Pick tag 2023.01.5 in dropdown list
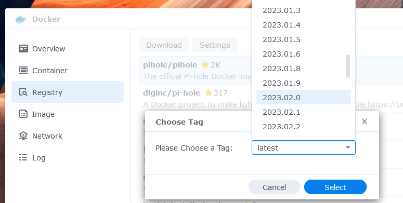The height and width of the screenshot is (203, 403). (x=304, y=39)
